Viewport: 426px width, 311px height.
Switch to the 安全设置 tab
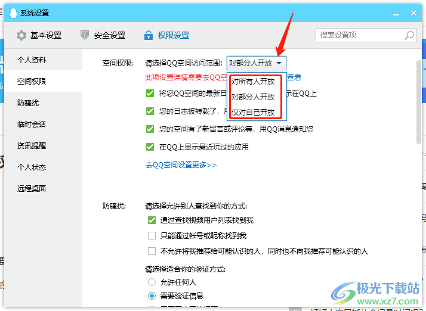(x=103, y=35)
